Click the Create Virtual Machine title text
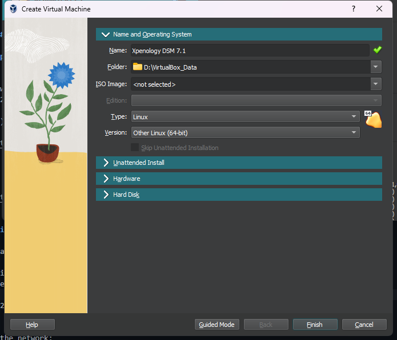 (56, 9)
